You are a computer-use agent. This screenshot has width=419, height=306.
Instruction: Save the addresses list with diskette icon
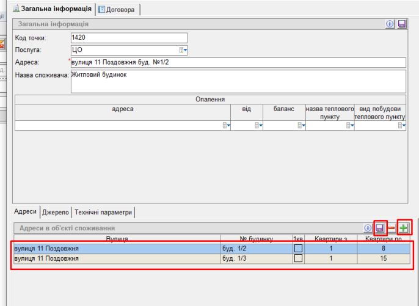(x=380, y=228)
